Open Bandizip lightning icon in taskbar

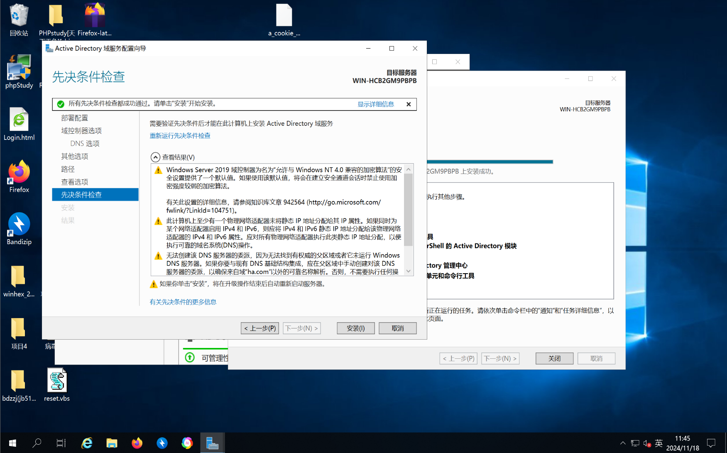coord(162,443)
